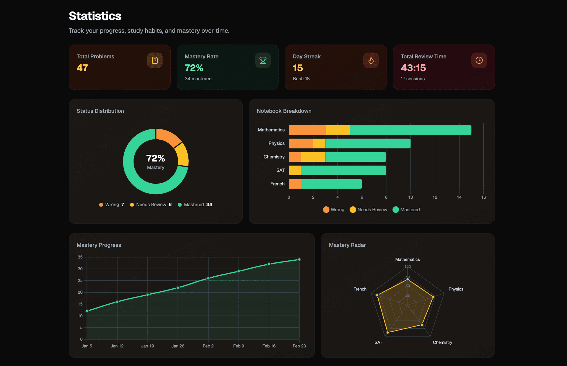
Task: Click the flame icon on Day Streak card
Action: (371, 60)
